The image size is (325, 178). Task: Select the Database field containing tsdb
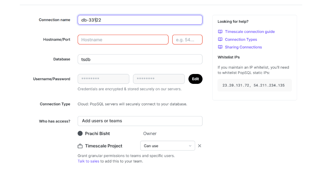(140, 59)
